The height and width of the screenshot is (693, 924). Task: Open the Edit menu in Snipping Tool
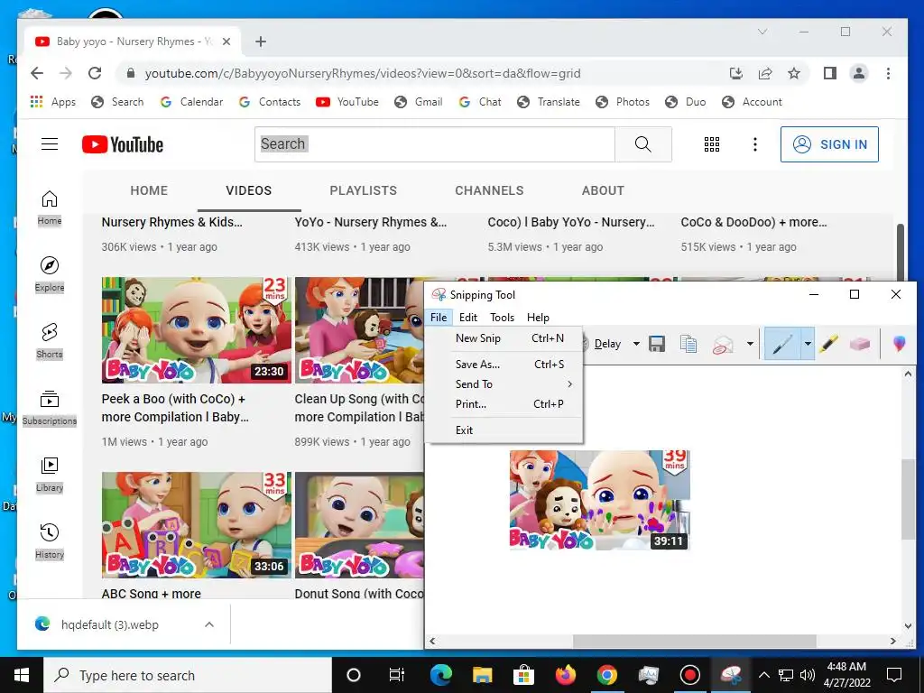[x=468, y=317]
